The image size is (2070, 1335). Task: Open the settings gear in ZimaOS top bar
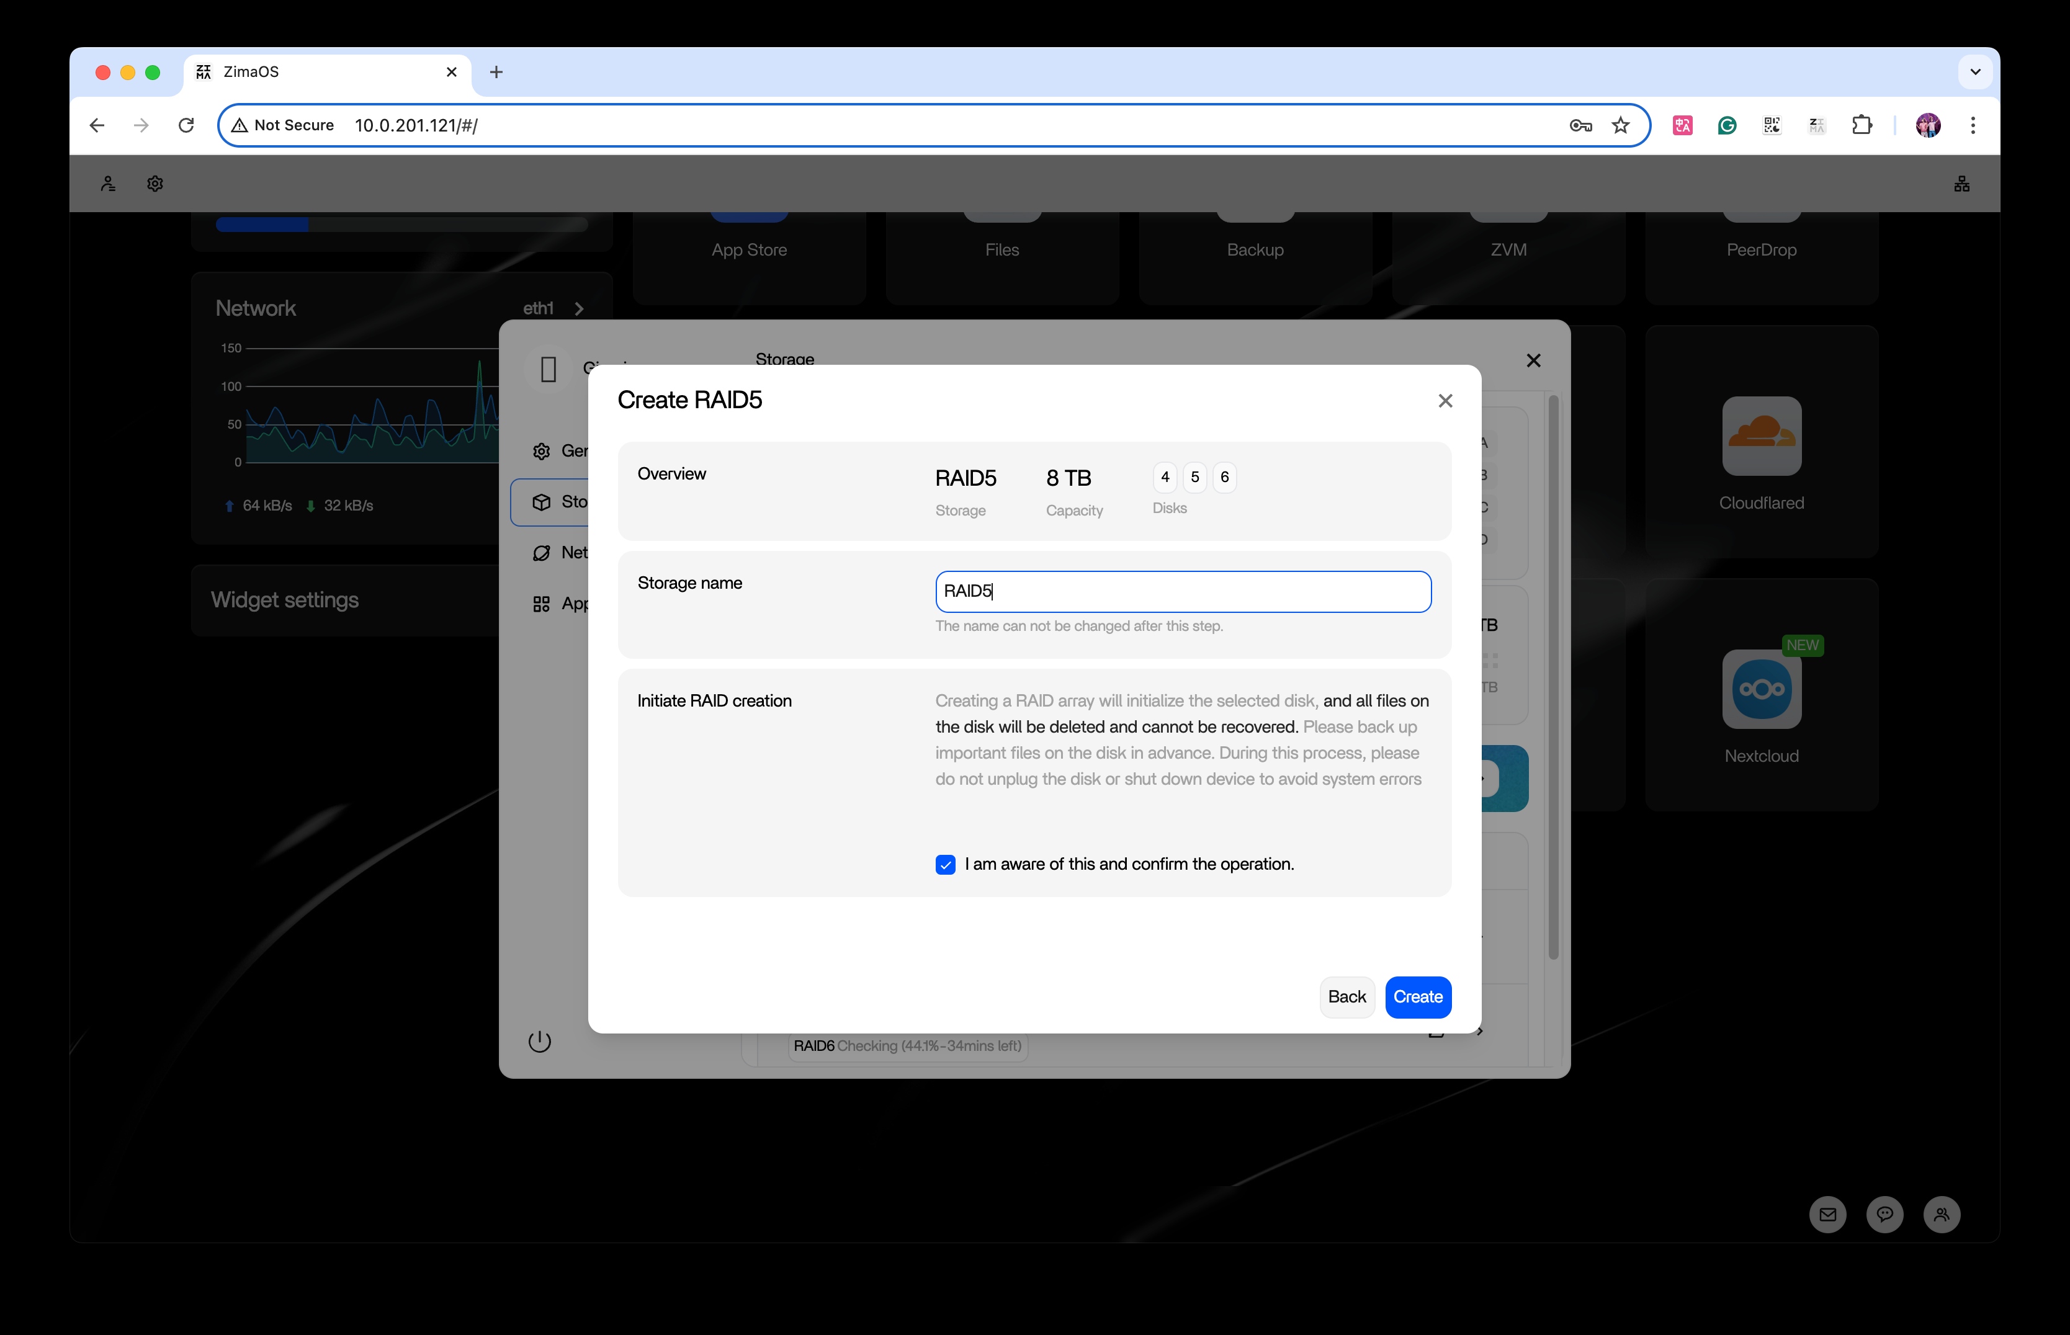coord(155,184)
